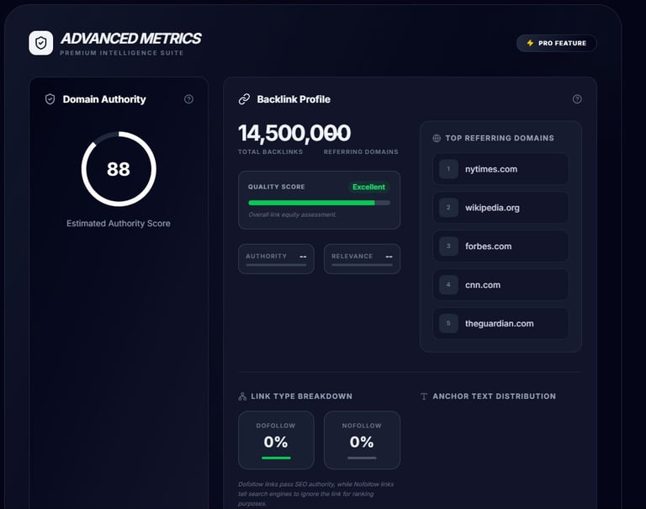Open the cnn.com referring domain row
The image size is (646, 509).
[500, 285]
